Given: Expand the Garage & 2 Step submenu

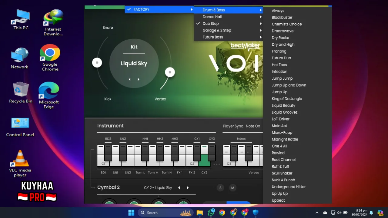Looking at the screenshot, I should [229, 30].
